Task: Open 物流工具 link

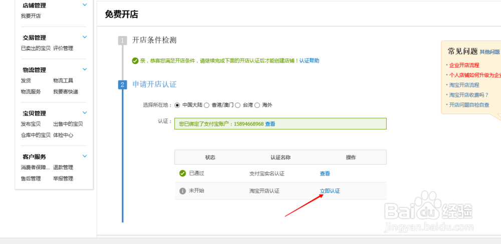Action: pyautogui.click(x=63, y=80)
